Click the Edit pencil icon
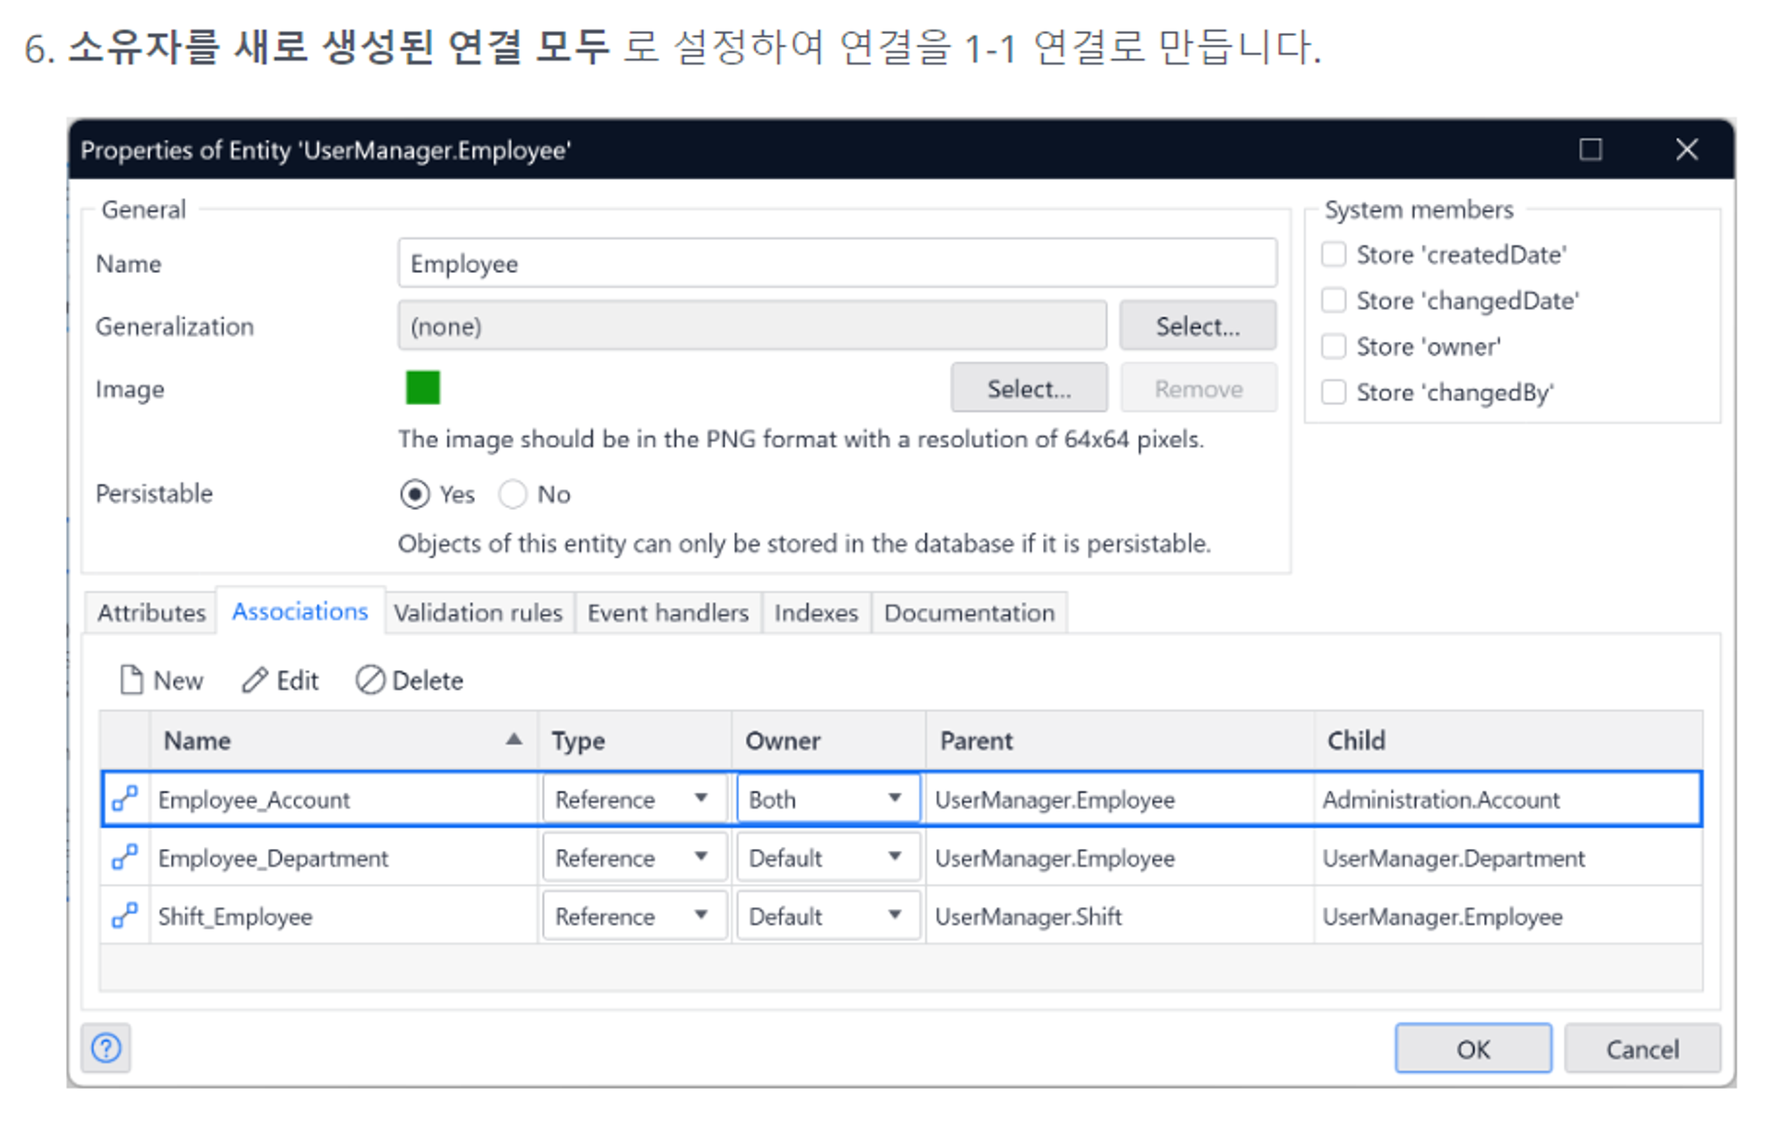Viewport: 1789px width, 1129px height. (255, 680)
